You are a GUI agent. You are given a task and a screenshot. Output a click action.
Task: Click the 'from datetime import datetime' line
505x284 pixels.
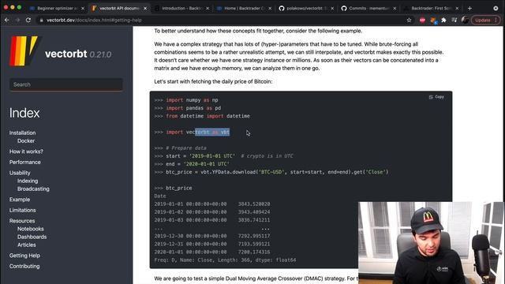point(202,116)
